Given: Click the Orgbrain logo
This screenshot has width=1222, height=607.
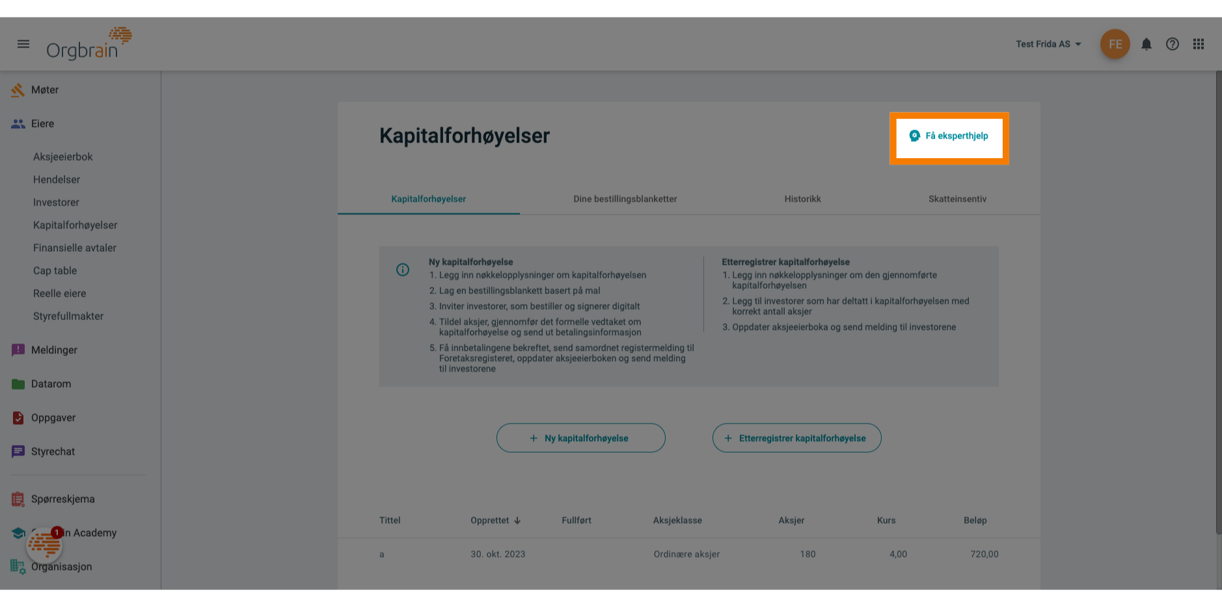Looking at the screenshot, I should tap(89, 44).
